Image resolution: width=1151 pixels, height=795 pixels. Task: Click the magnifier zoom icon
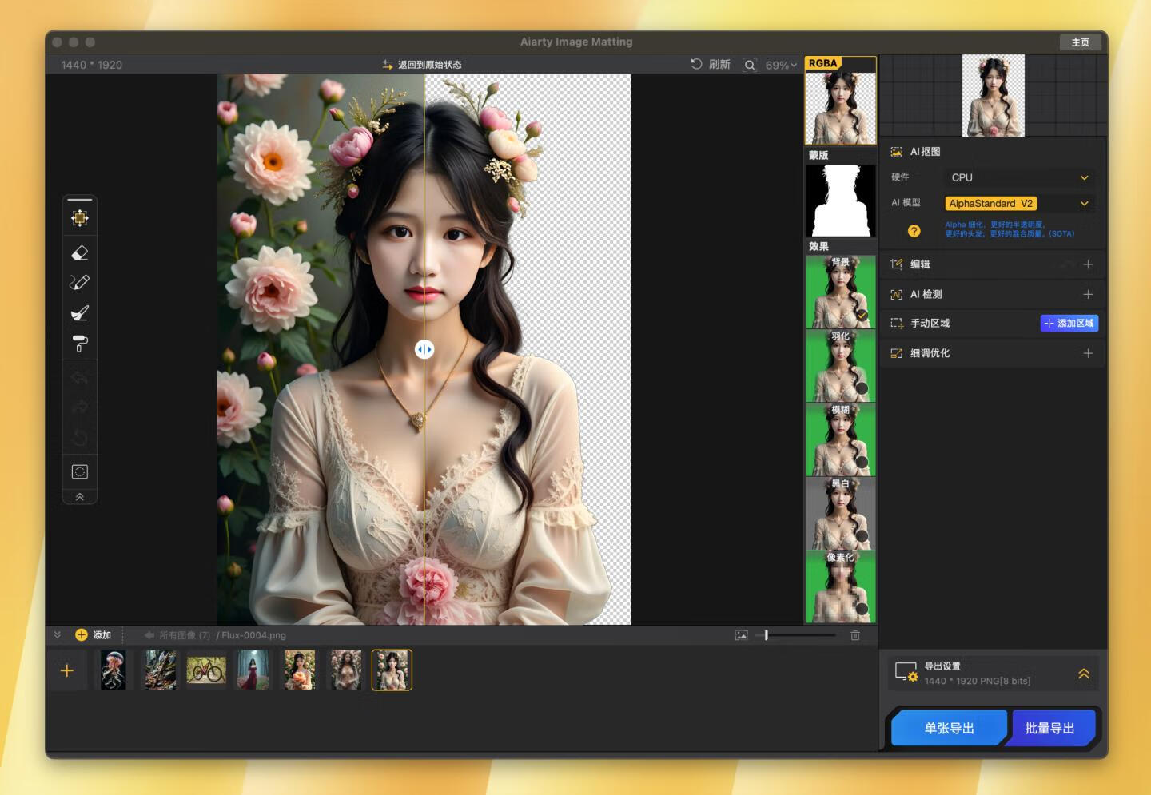[750, 65]
